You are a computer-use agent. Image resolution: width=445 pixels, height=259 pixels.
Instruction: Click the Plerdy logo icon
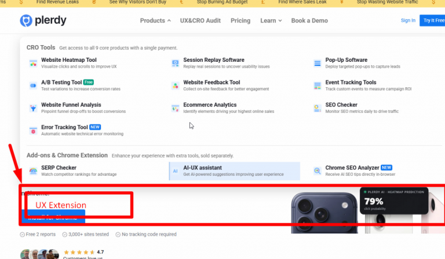26,21
